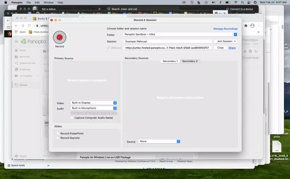Open Apps shortcut in Chrome bookmarks bar
Viewport: 290px width, 179px height.
(20, 32)
